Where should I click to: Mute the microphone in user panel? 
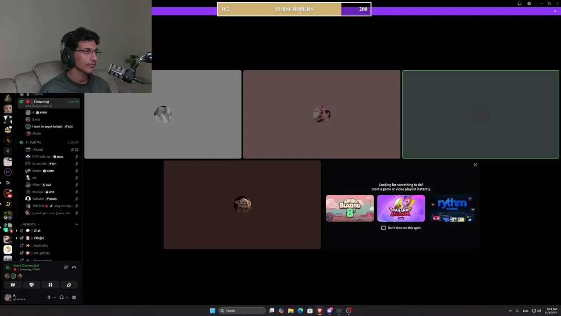click(x=49, y=297)
